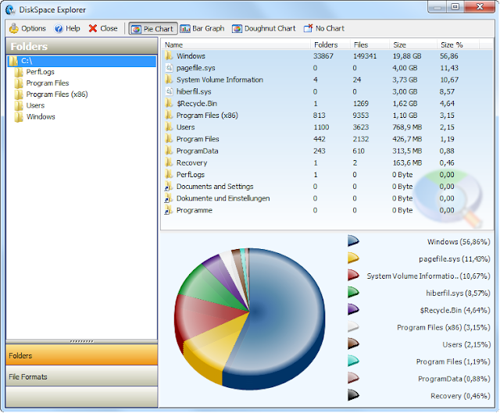The image size is (500, 413).
Task: Click the white Program Files (x86) legend swatch
Action: (x=353, y=327)
